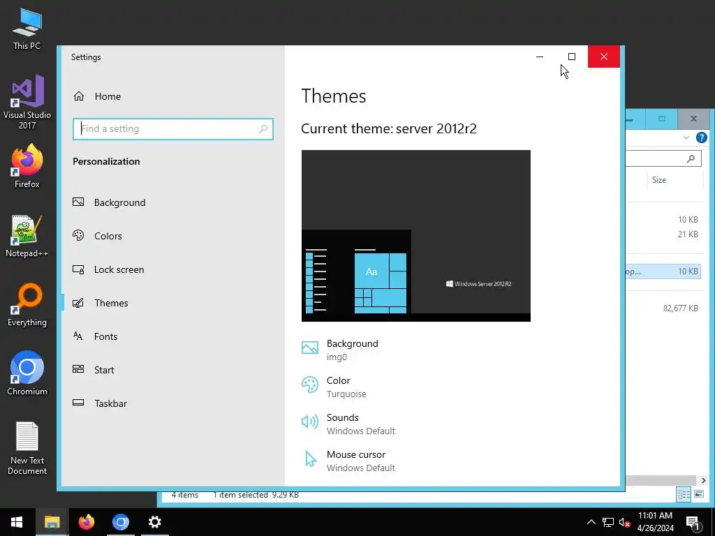Image resolution: width=715 pixels, height=536 pixels.
Task: Open Fonts settings page
Action: click(95, 336)
